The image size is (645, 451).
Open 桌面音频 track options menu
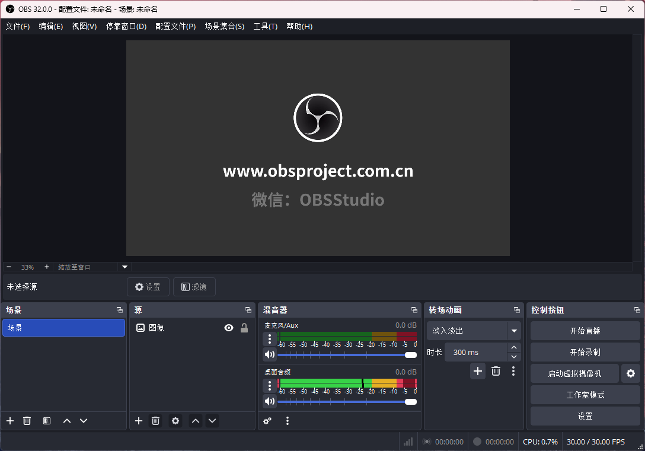pos(270,386)
